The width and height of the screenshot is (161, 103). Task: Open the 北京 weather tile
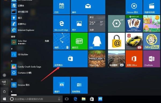[x=97, y=24]
